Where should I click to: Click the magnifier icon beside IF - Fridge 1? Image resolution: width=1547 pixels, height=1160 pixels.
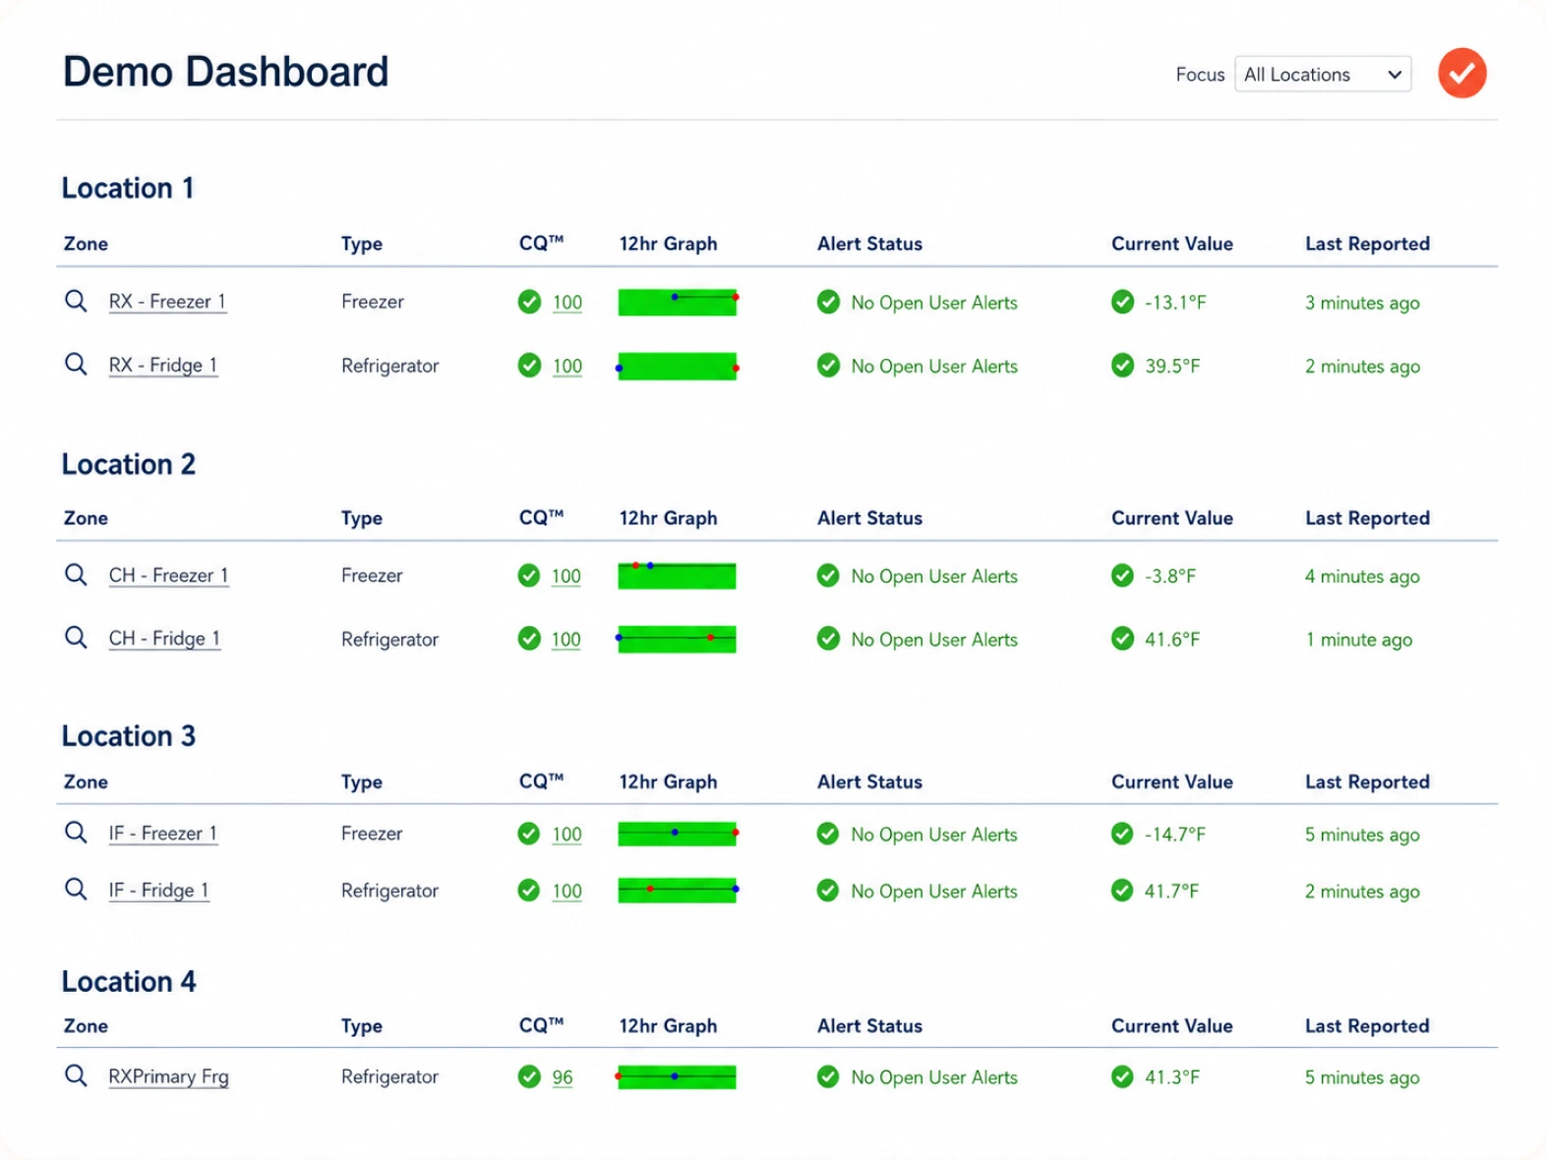[76, 890]
